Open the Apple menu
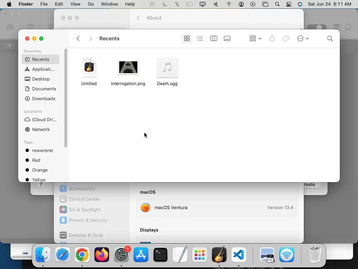Viewport: 358px width, 269px height. tap(9, 4)
